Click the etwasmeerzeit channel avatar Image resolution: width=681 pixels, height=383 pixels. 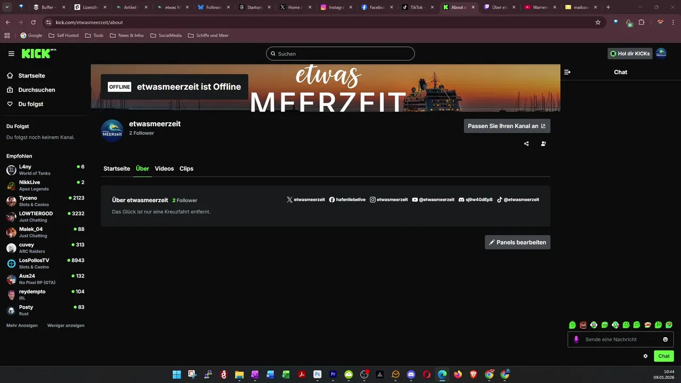(x=112, y=131)
